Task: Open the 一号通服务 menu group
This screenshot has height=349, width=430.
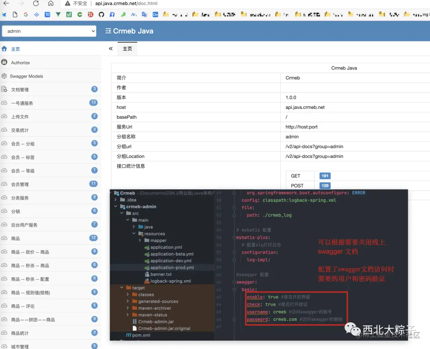Action: click(51, 103)
